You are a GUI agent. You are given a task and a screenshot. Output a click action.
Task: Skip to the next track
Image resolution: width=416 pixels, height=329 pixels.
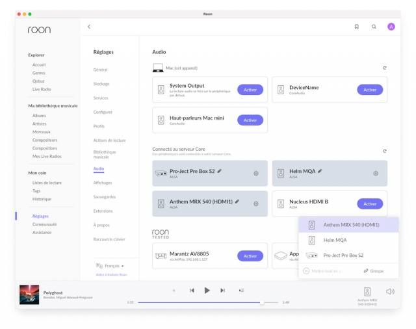coord(222,291)
